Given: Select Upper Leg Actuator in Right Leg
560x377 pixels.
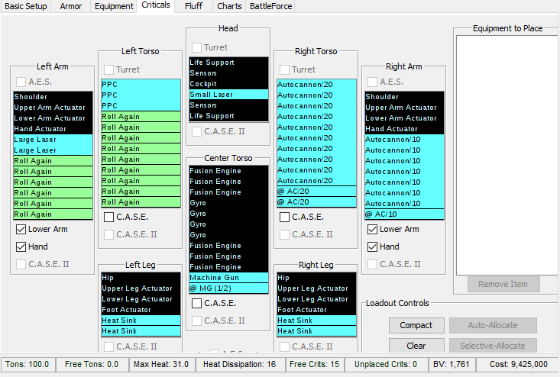Looking at the screenshot, I should point(316,288).
